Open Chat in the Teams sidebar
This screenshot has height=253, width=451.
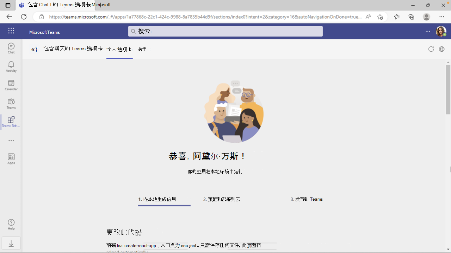(x=11, y=48)
